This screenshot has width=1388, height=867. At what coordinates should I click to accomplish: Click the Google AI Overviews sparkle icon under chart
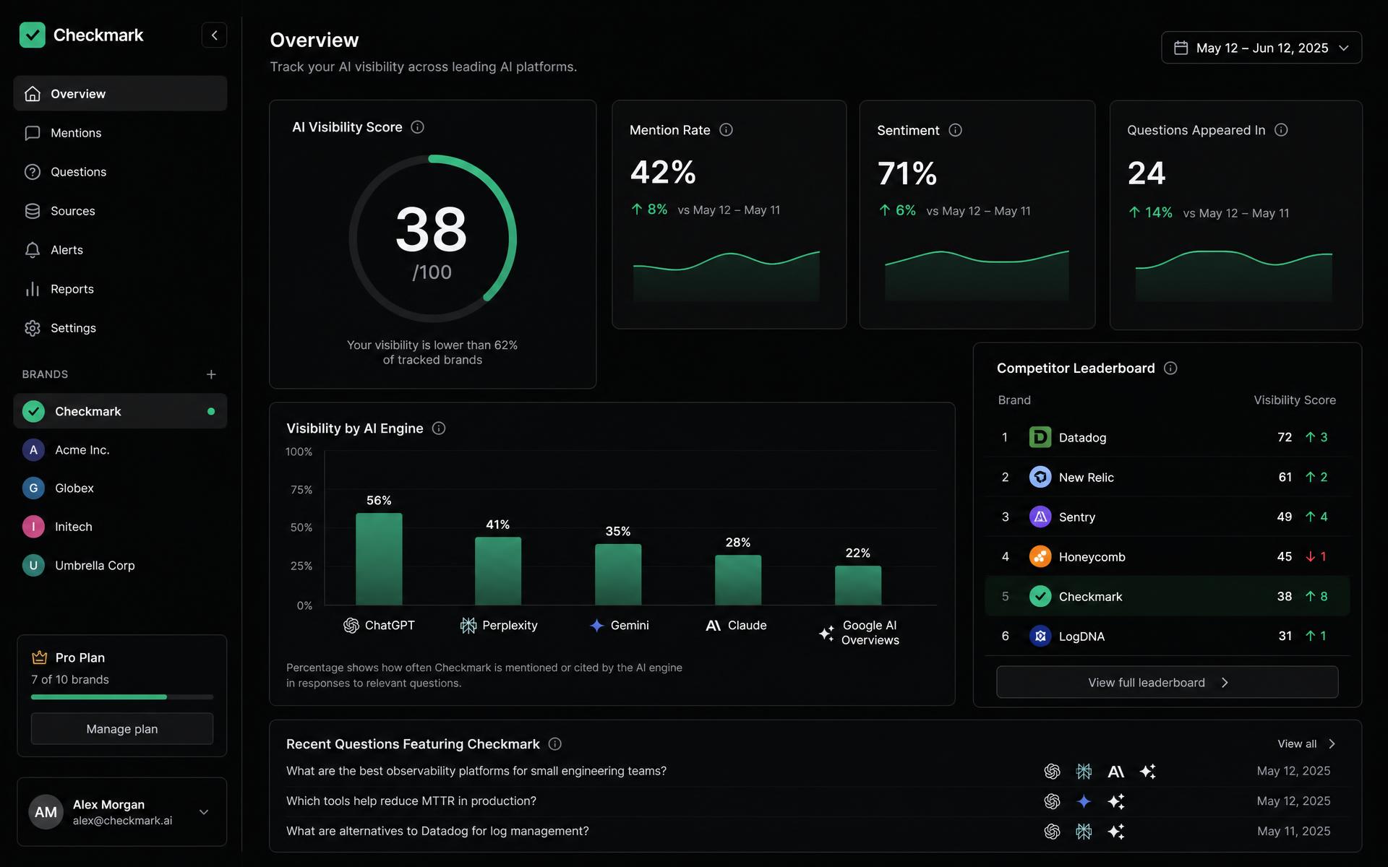pos(826,634)
